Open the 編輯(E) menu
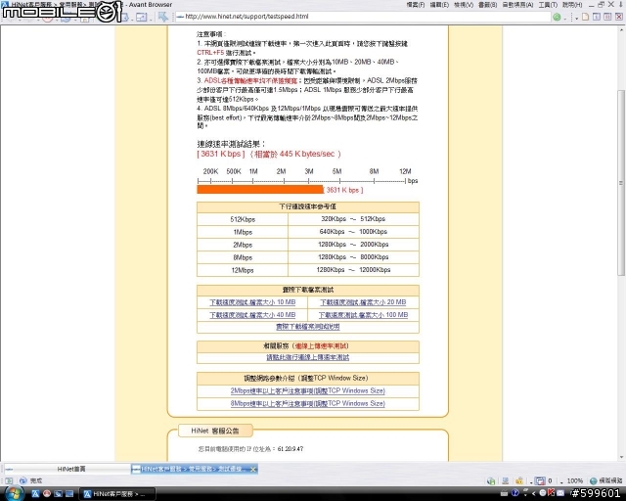The width and height of the screenshot is (626, 501). coord(439,5)
